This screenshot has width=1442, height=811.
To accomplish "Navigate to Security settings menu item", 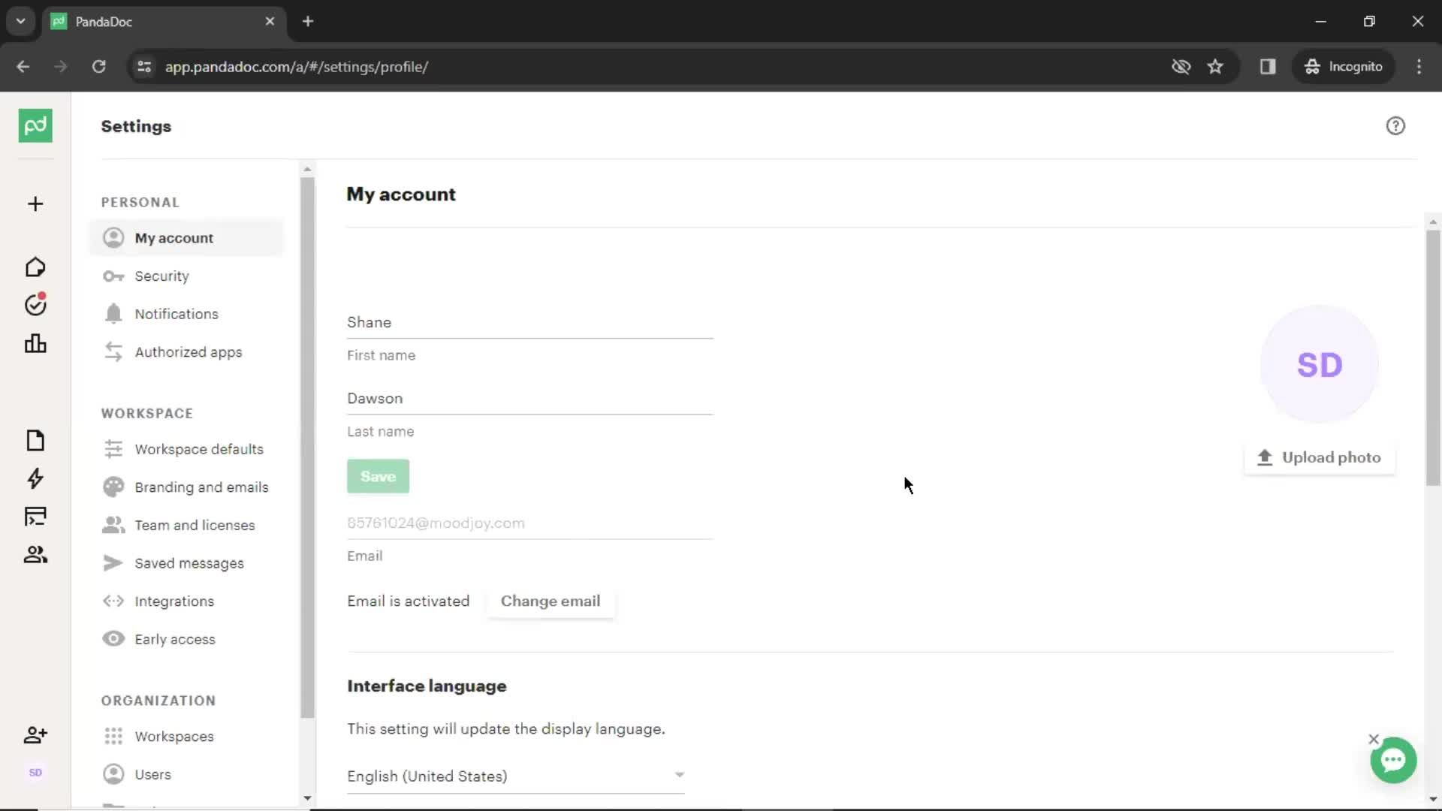I will 161,276.
